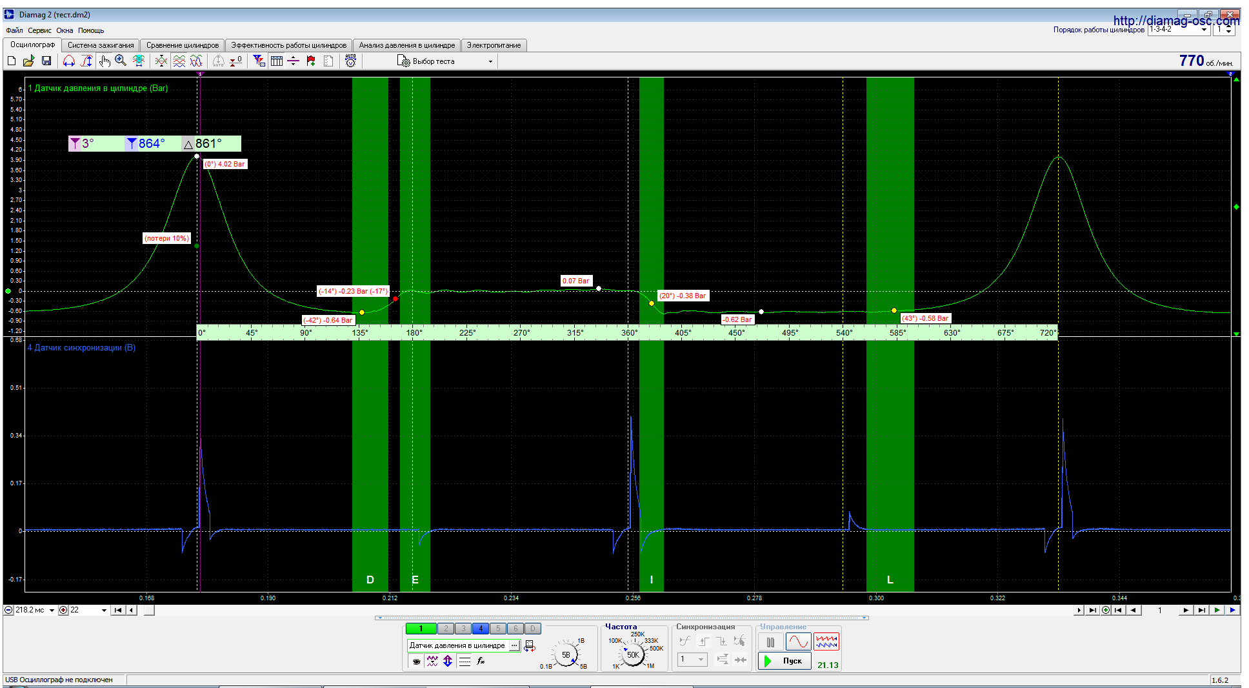
Task: Click the cyan waveform fit-width icon
Action: 138,61
